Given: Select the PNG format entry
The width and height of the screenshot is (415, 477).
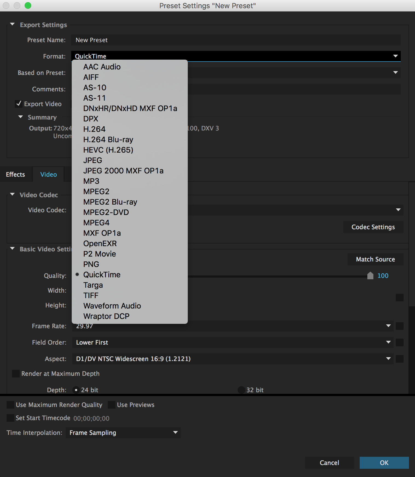Looking at the screenshot, I should click(x=91, y=264).
